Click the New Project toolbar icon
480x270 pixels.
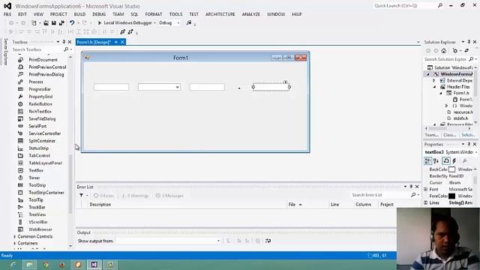click(34, 23)
